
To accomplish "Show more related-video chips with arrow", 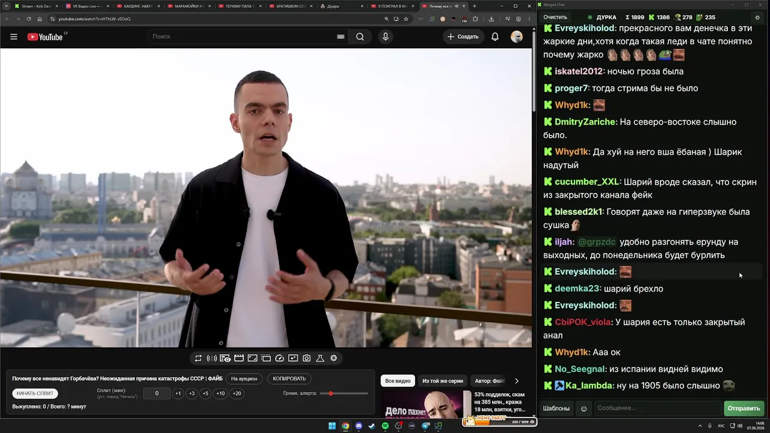I will 517,381.
